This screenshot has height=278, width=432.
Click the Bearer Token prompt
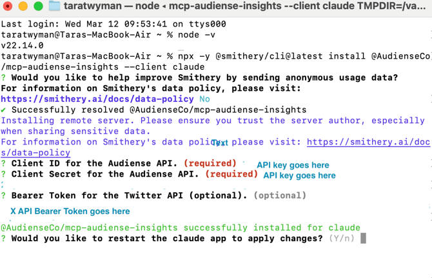129,195
